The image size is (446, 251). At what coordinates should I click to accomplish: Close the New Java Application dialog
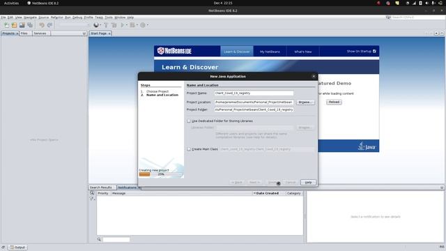coord(314,76)
